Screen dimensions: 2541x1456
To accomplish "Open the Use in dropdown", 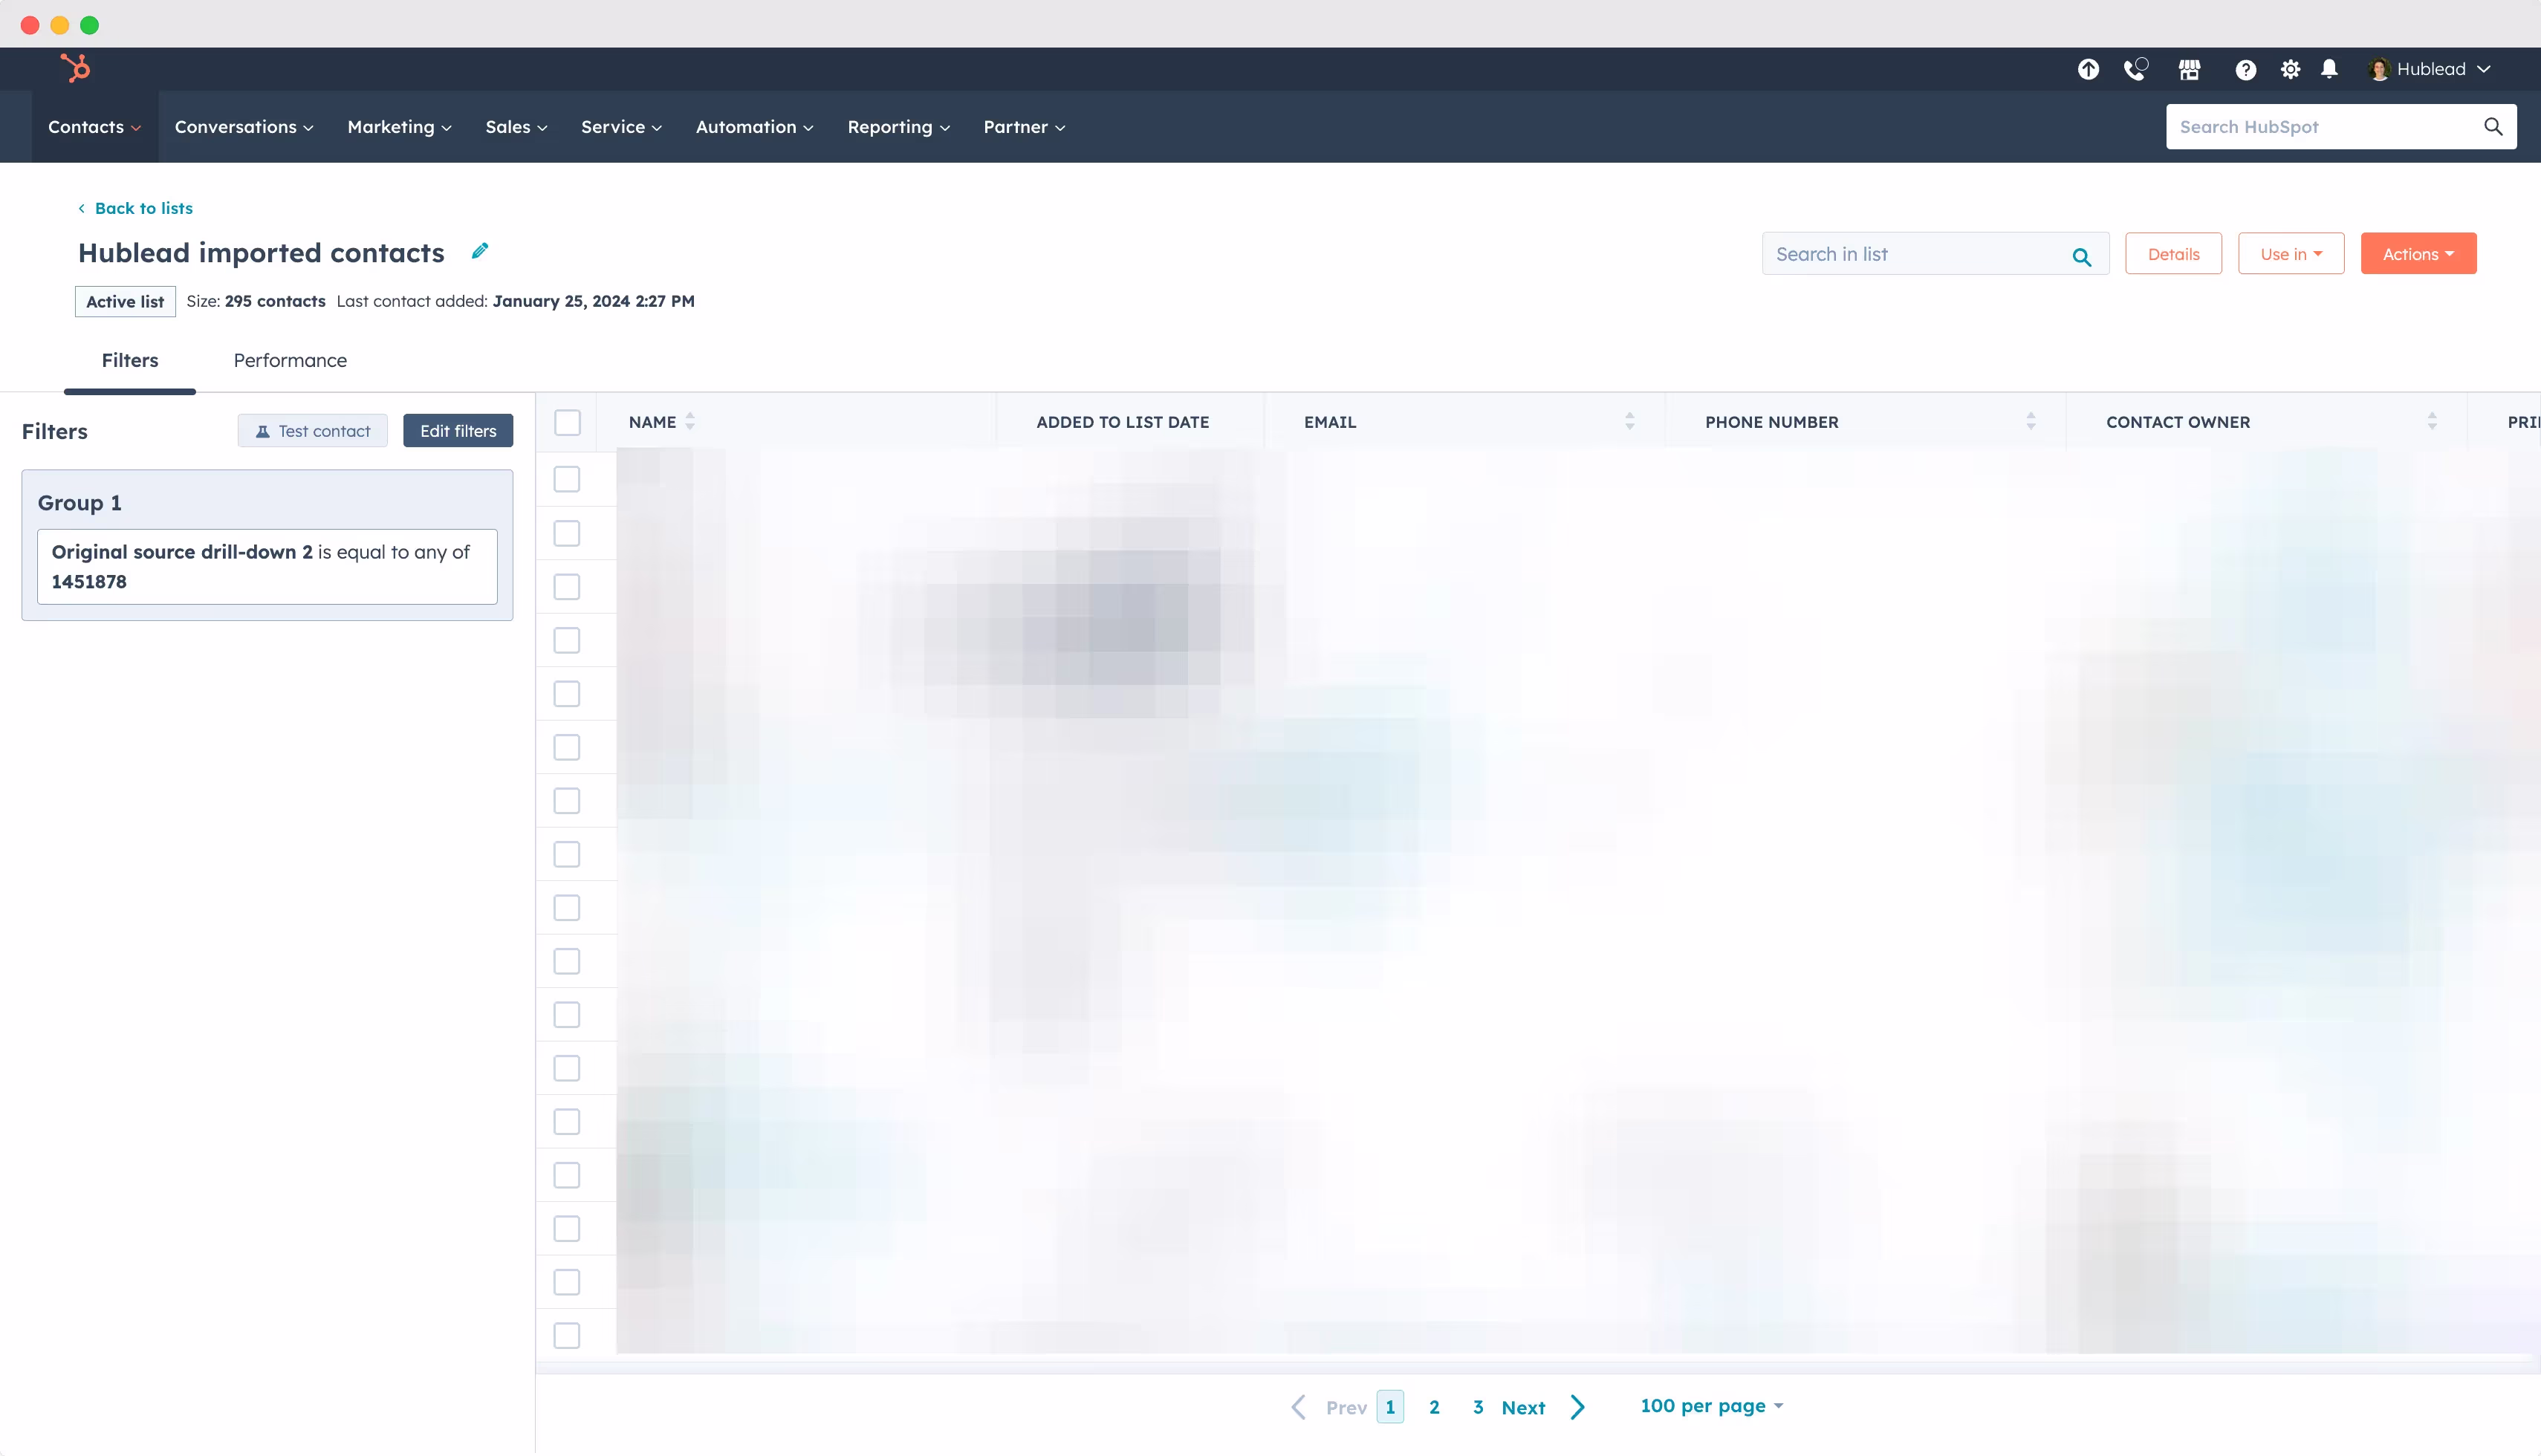I will [2291, 254].
